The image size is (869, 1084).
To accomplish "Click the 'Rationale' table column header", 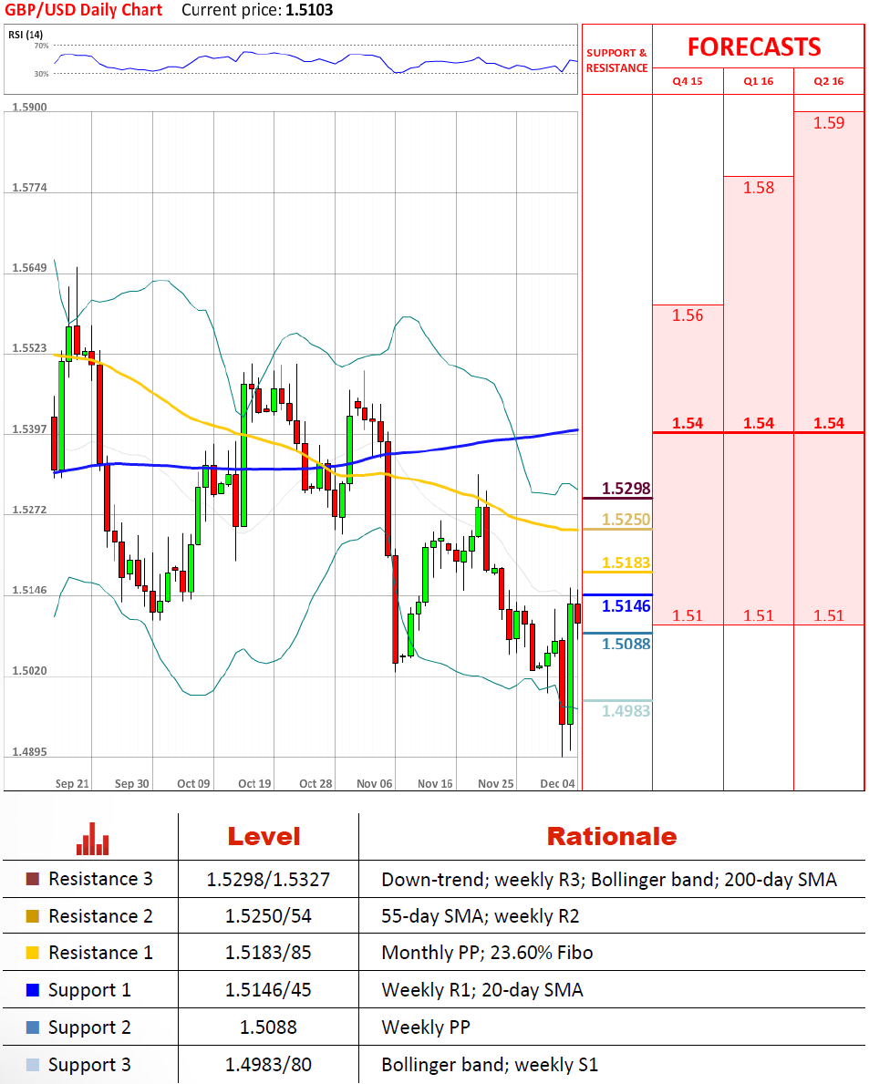I will (612, 837).
